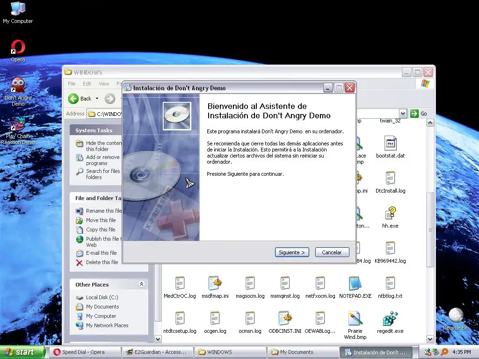
Task: Grab the vertical scrollbar thumb in file list
Action: click(x=430, y=230)
